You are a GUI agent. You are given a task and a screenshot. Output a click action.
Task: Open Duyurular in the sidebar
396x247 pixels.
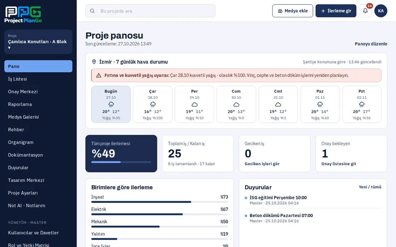coord(39,168)
